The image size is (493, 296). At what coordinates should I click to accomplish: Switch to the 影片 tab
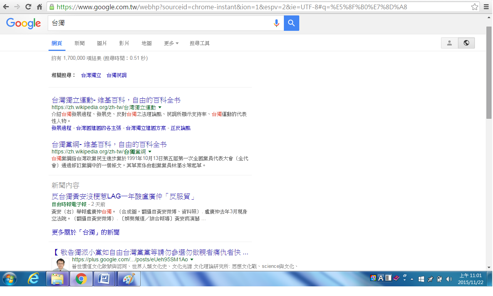pos(124,43)
